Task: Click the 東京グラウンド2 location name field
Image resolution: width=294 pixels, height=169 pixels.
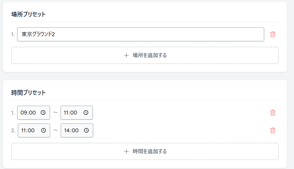Action: [x=141, y=34]
